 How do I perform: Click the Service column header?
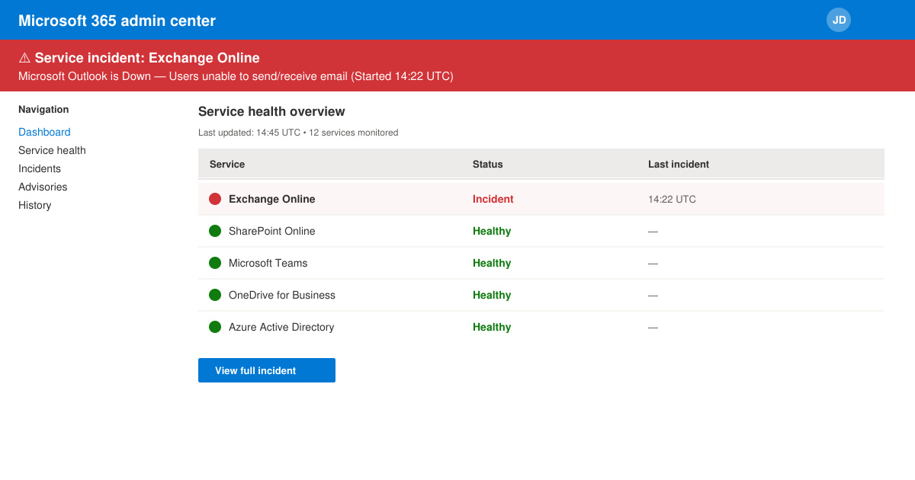point(227,164)
